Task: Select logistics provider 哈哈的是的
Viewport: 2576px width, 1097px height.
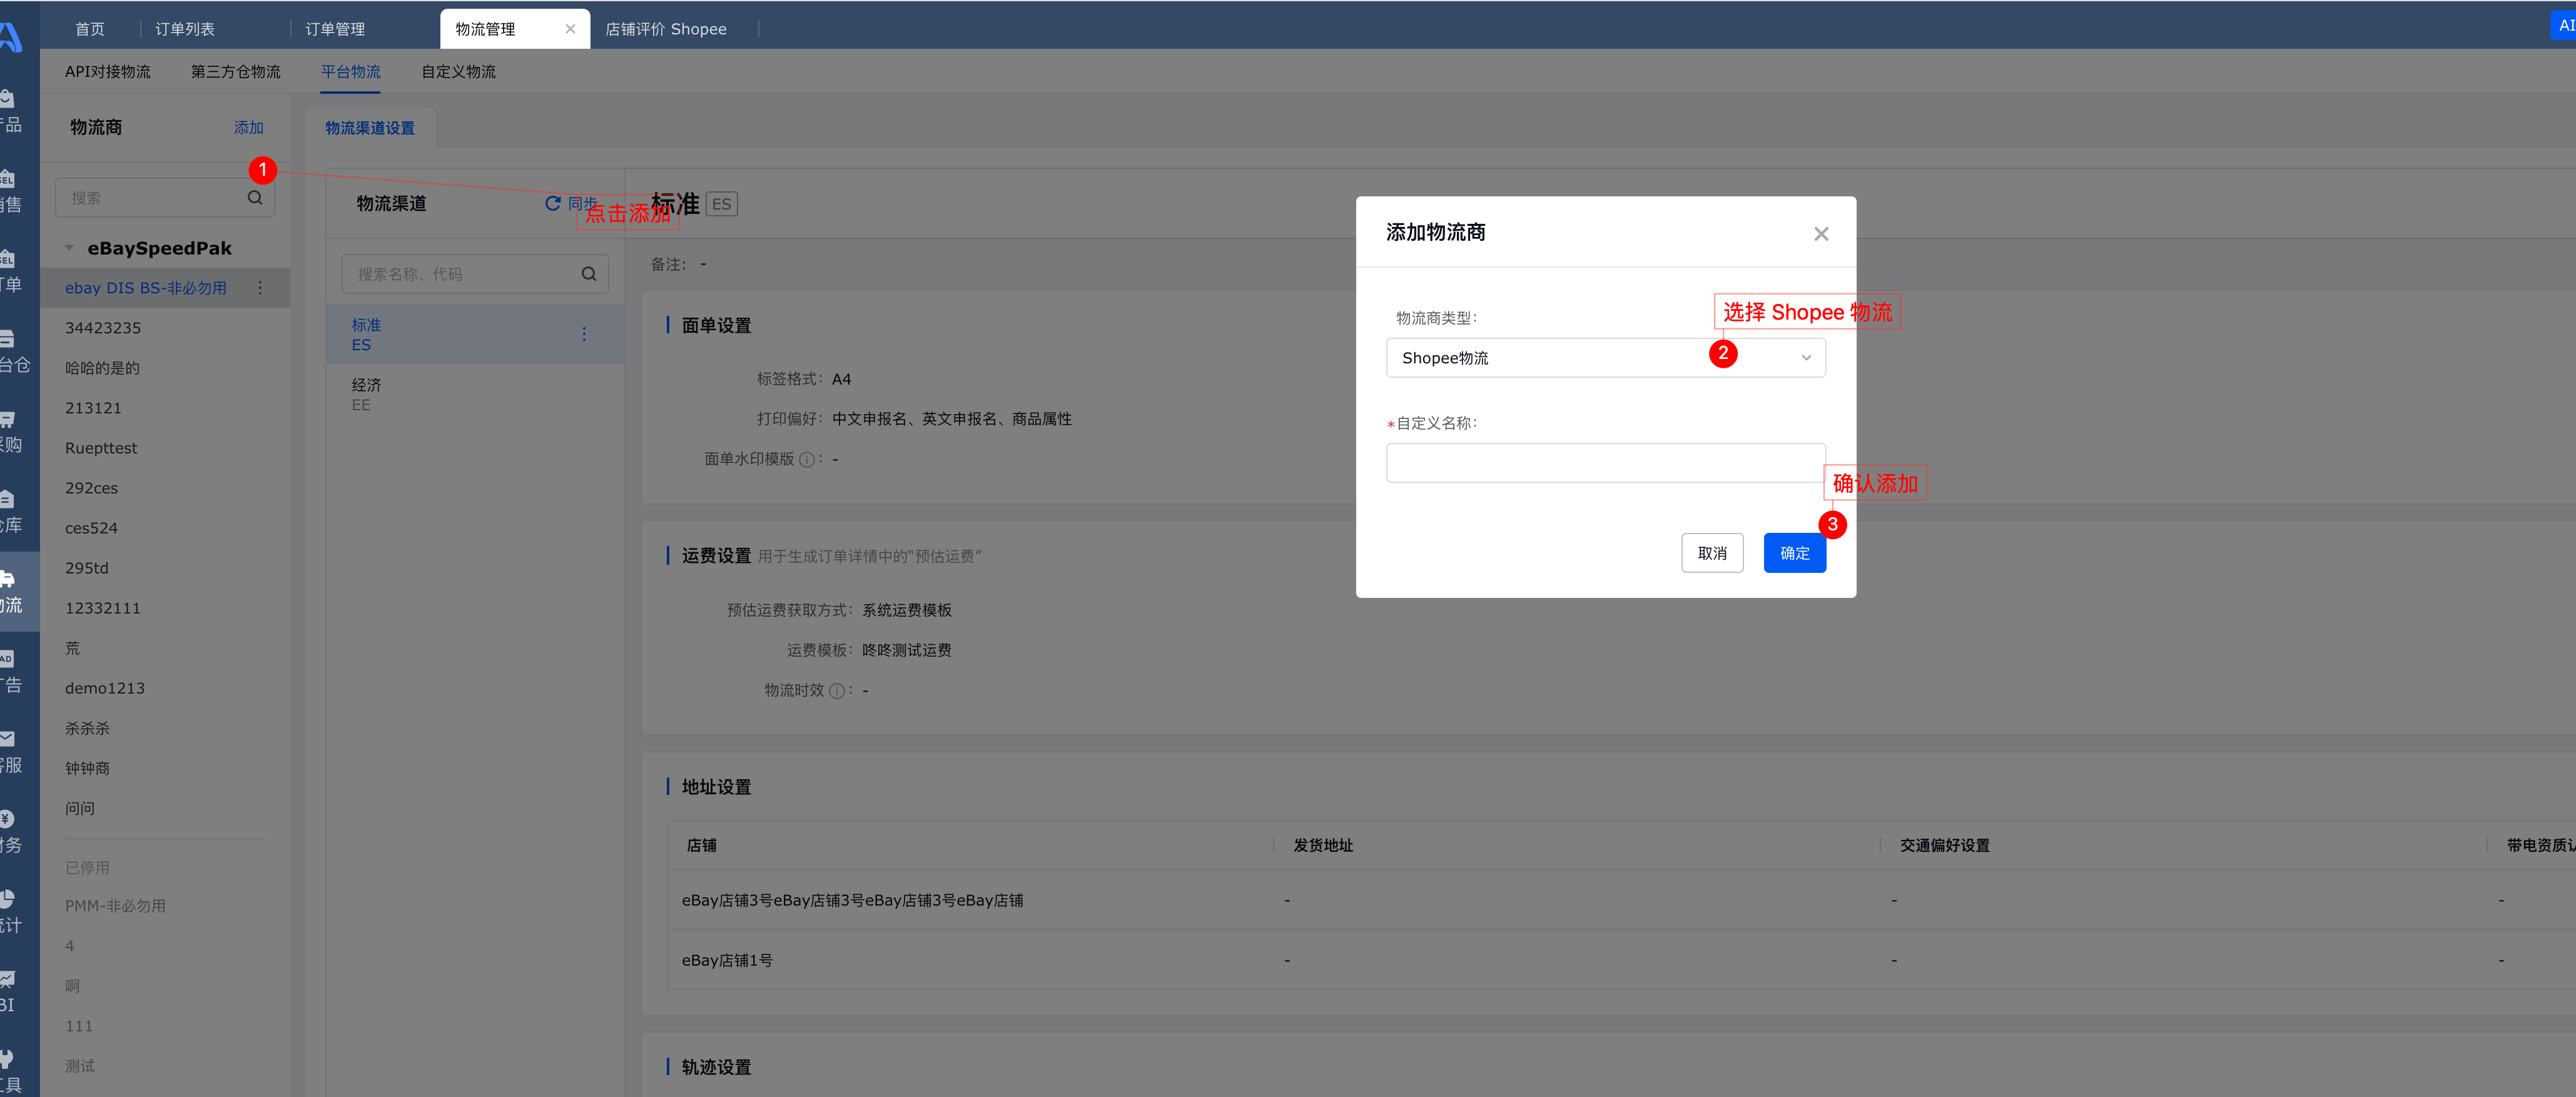Action: click(165, 368)
